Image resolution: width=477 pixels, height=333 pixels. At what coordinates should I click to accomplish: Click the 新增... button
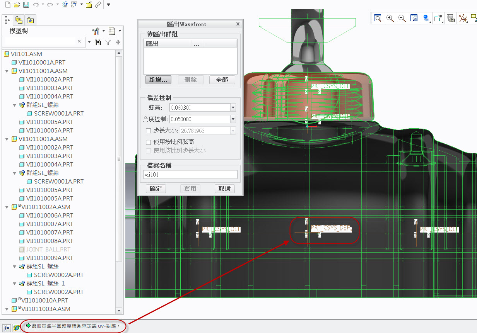click(x=158, y=80)
